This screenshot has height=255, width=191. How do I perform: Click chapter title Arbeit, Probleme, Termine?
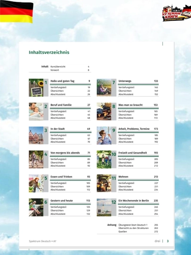coord(134,129)
